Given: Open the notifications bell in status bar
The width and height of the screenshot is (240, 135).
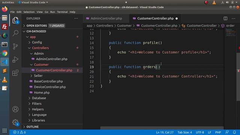Looking at the screenshot, I should [x=234, y=132].
